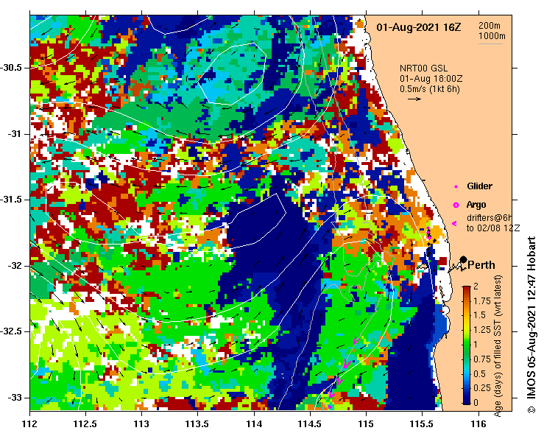Click the 0.5m/s (1kt 6h) text
Viewport: 544px width, 436px height.
point(430,89)
